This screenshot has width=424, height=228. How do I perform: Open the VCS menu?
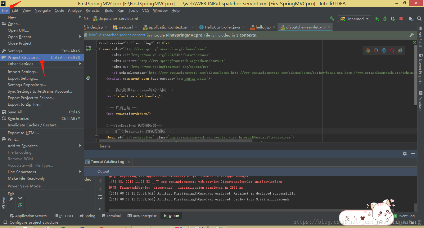(x=146, y=11)
